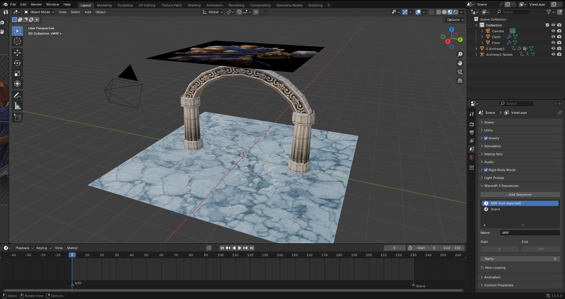Click the Stand marker on the timeline
Image resolution: width=565 pixels, height=299 pixels.
(x=413, y=285)
